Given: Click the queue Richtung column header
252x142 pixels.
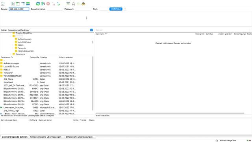Looking at the screenshot, I should coord(33,120).
